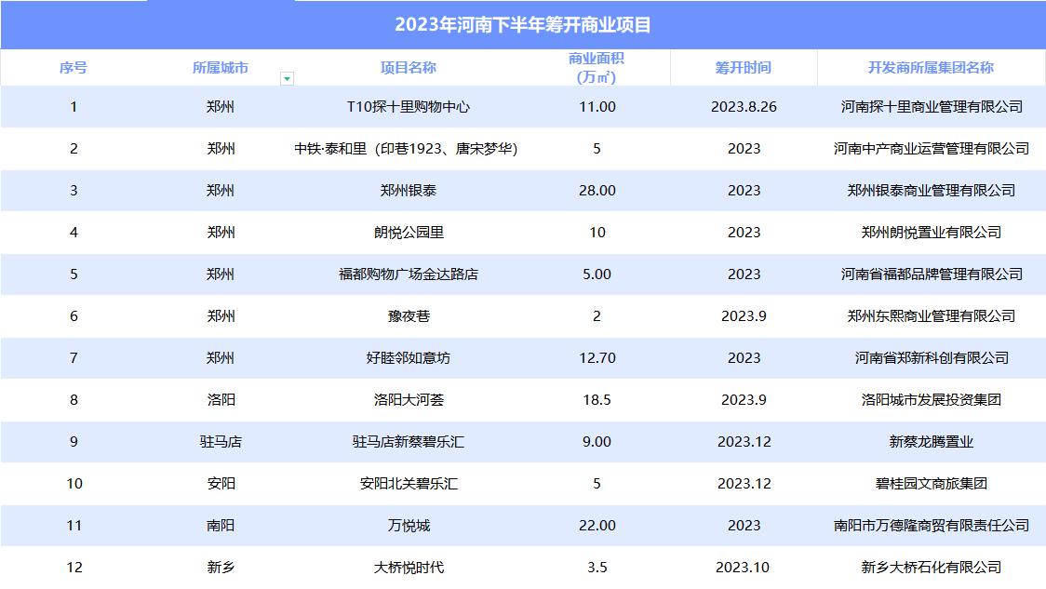Select the table title 2023年河南下半年筹开商业项目
Screen dimensions: 1046x589
click(x=523, y=25)
